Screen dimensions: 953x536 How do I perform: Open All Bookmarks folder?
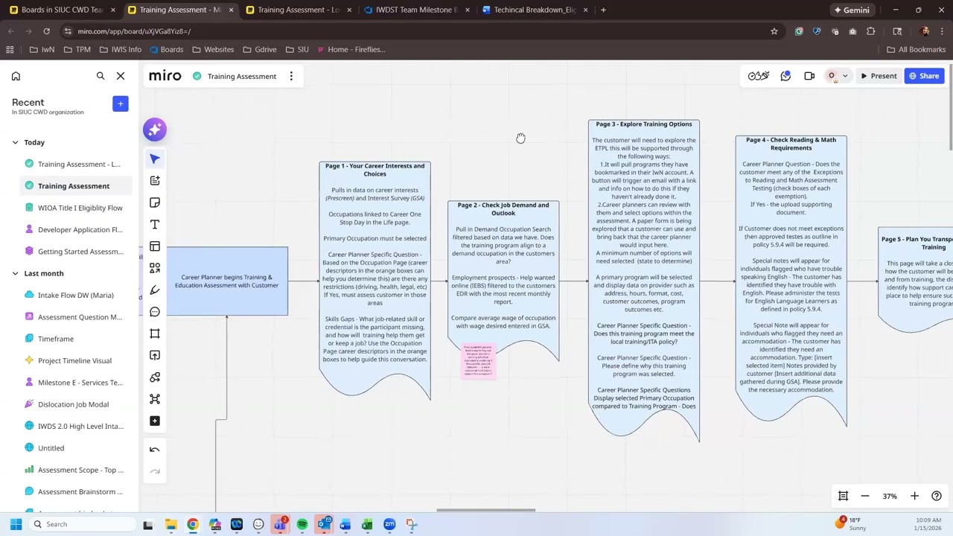[916, 49]
